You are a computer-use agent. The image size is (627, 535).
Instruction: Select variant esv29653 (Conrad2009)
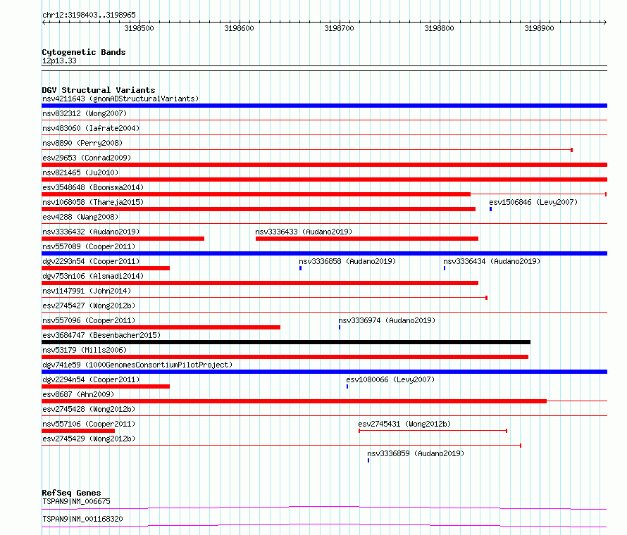pos(87,158)
